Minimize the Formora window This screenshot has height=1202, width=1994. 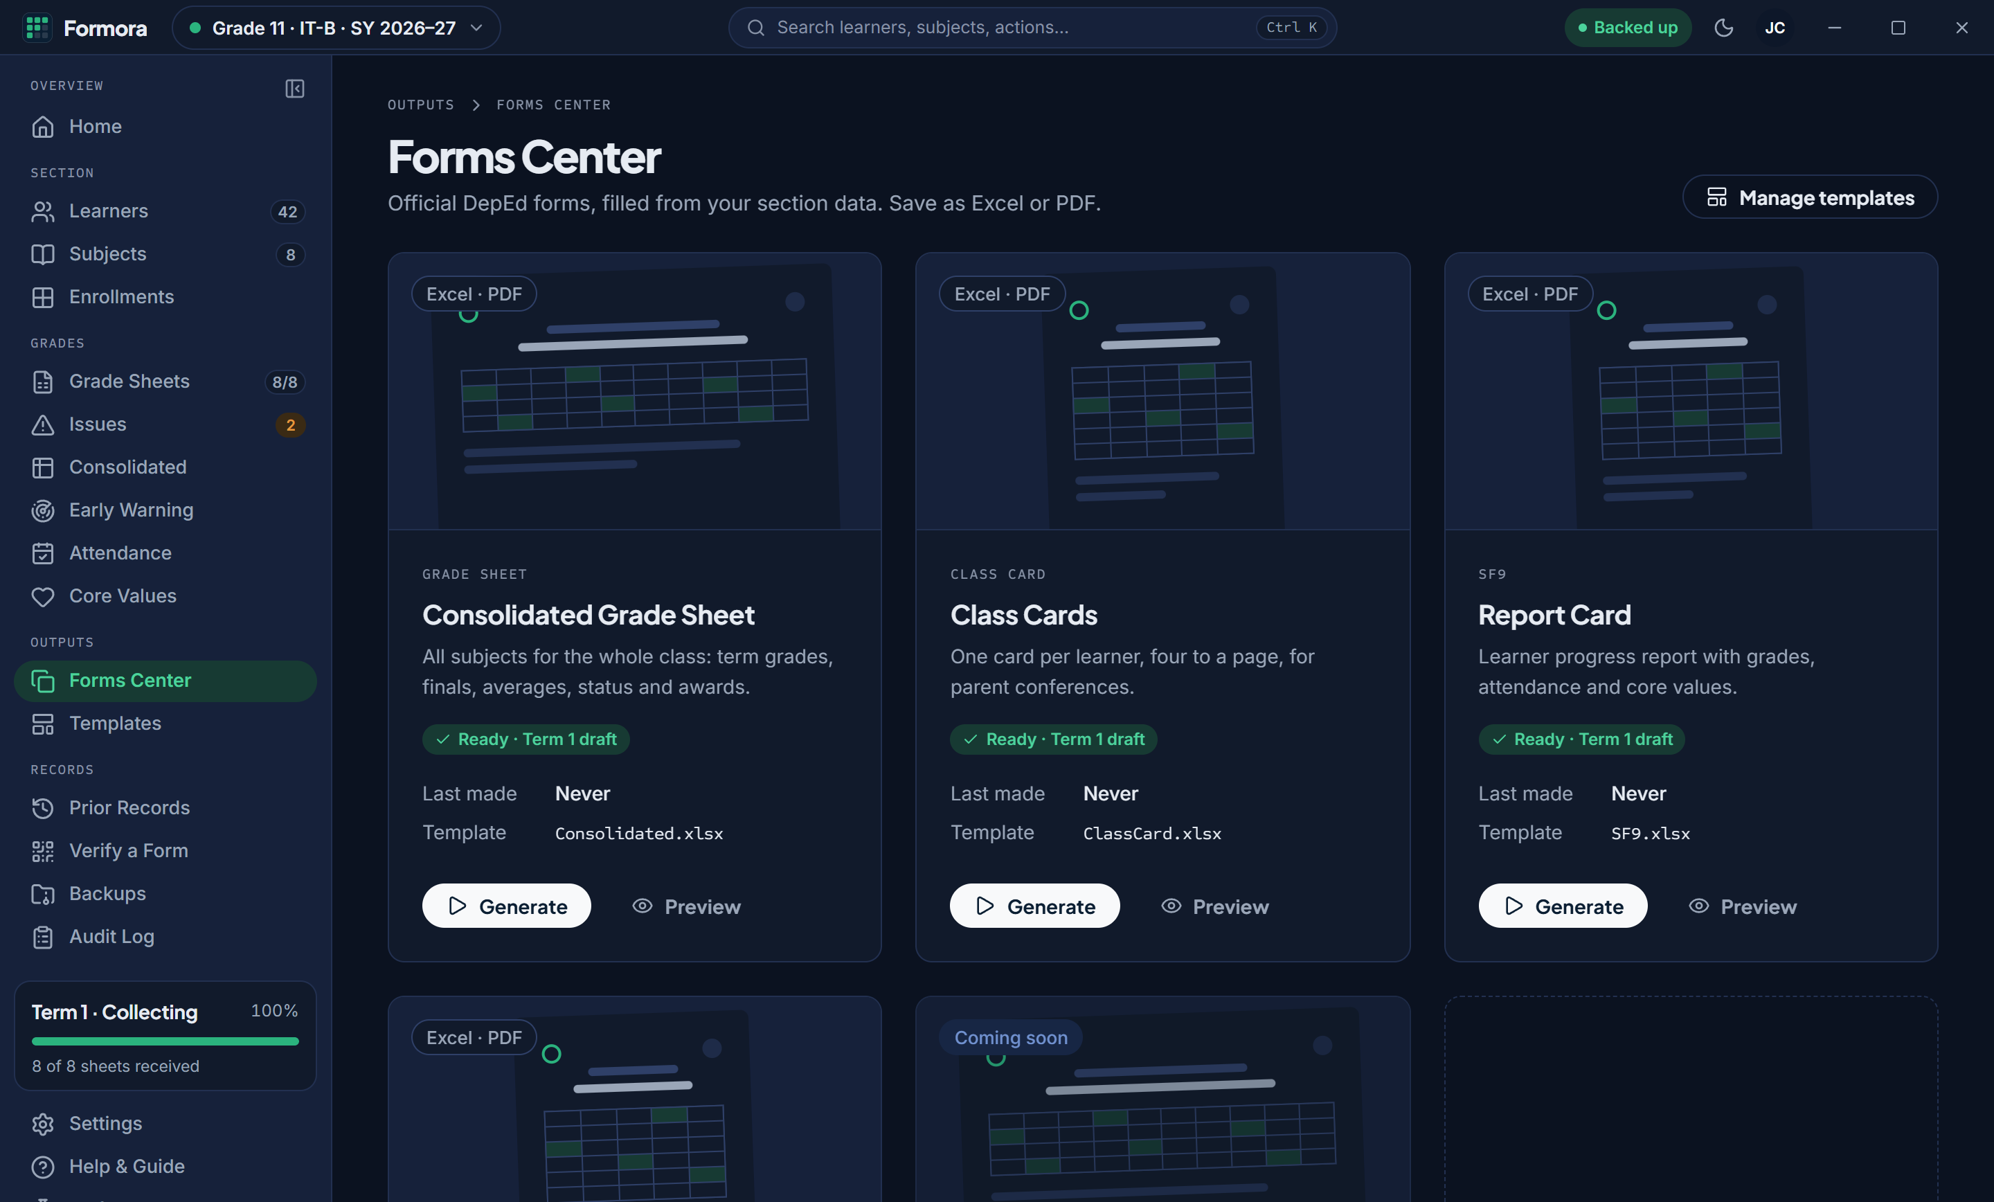coord(1835,28)
